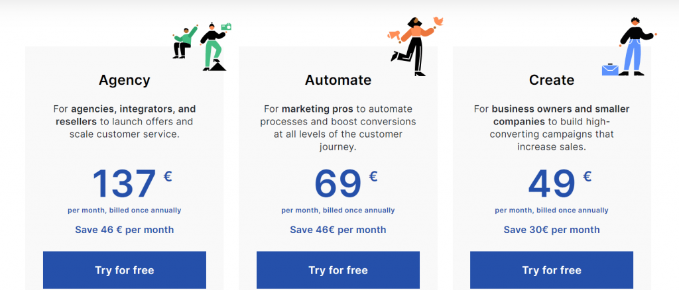Click the Agency plan heading
Image resolution: width=679 pixels, height=290 pixels.
124,80
